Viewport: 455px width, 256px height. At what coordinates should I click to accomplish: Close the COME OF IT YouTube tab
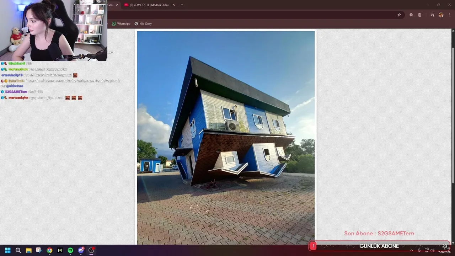pos(173,5)
